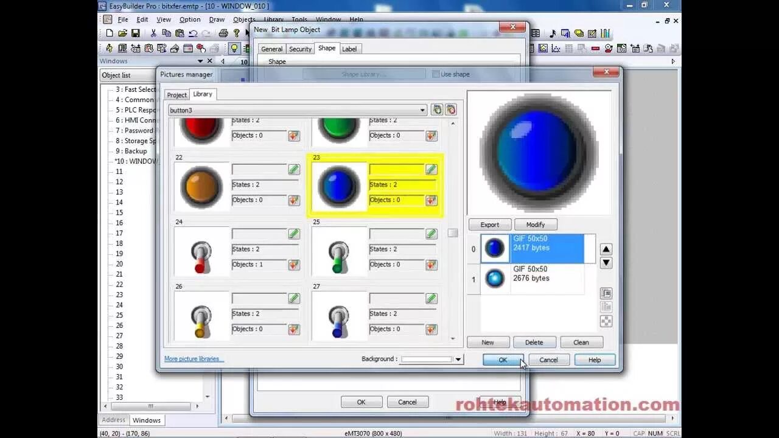Click the picture list vertical scrollbar thumb
779x438 pixels.
[452, 233]
